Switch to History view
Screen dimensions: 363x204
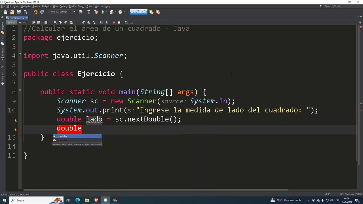(23, 23)
